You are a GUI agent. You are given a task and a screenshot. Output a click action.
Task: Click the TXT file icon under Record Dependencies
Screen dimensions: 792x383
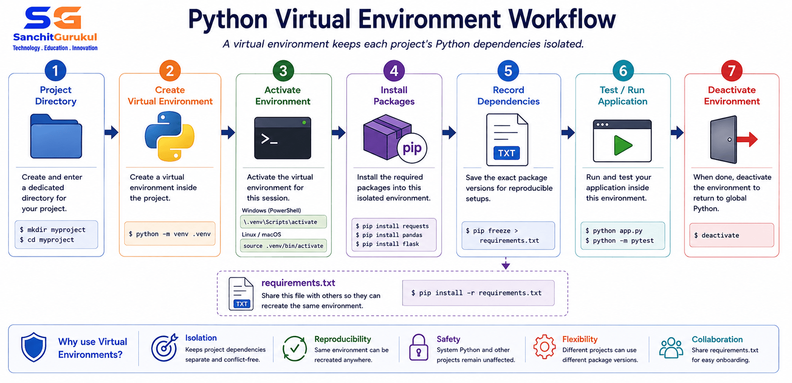tap(507, 140)
